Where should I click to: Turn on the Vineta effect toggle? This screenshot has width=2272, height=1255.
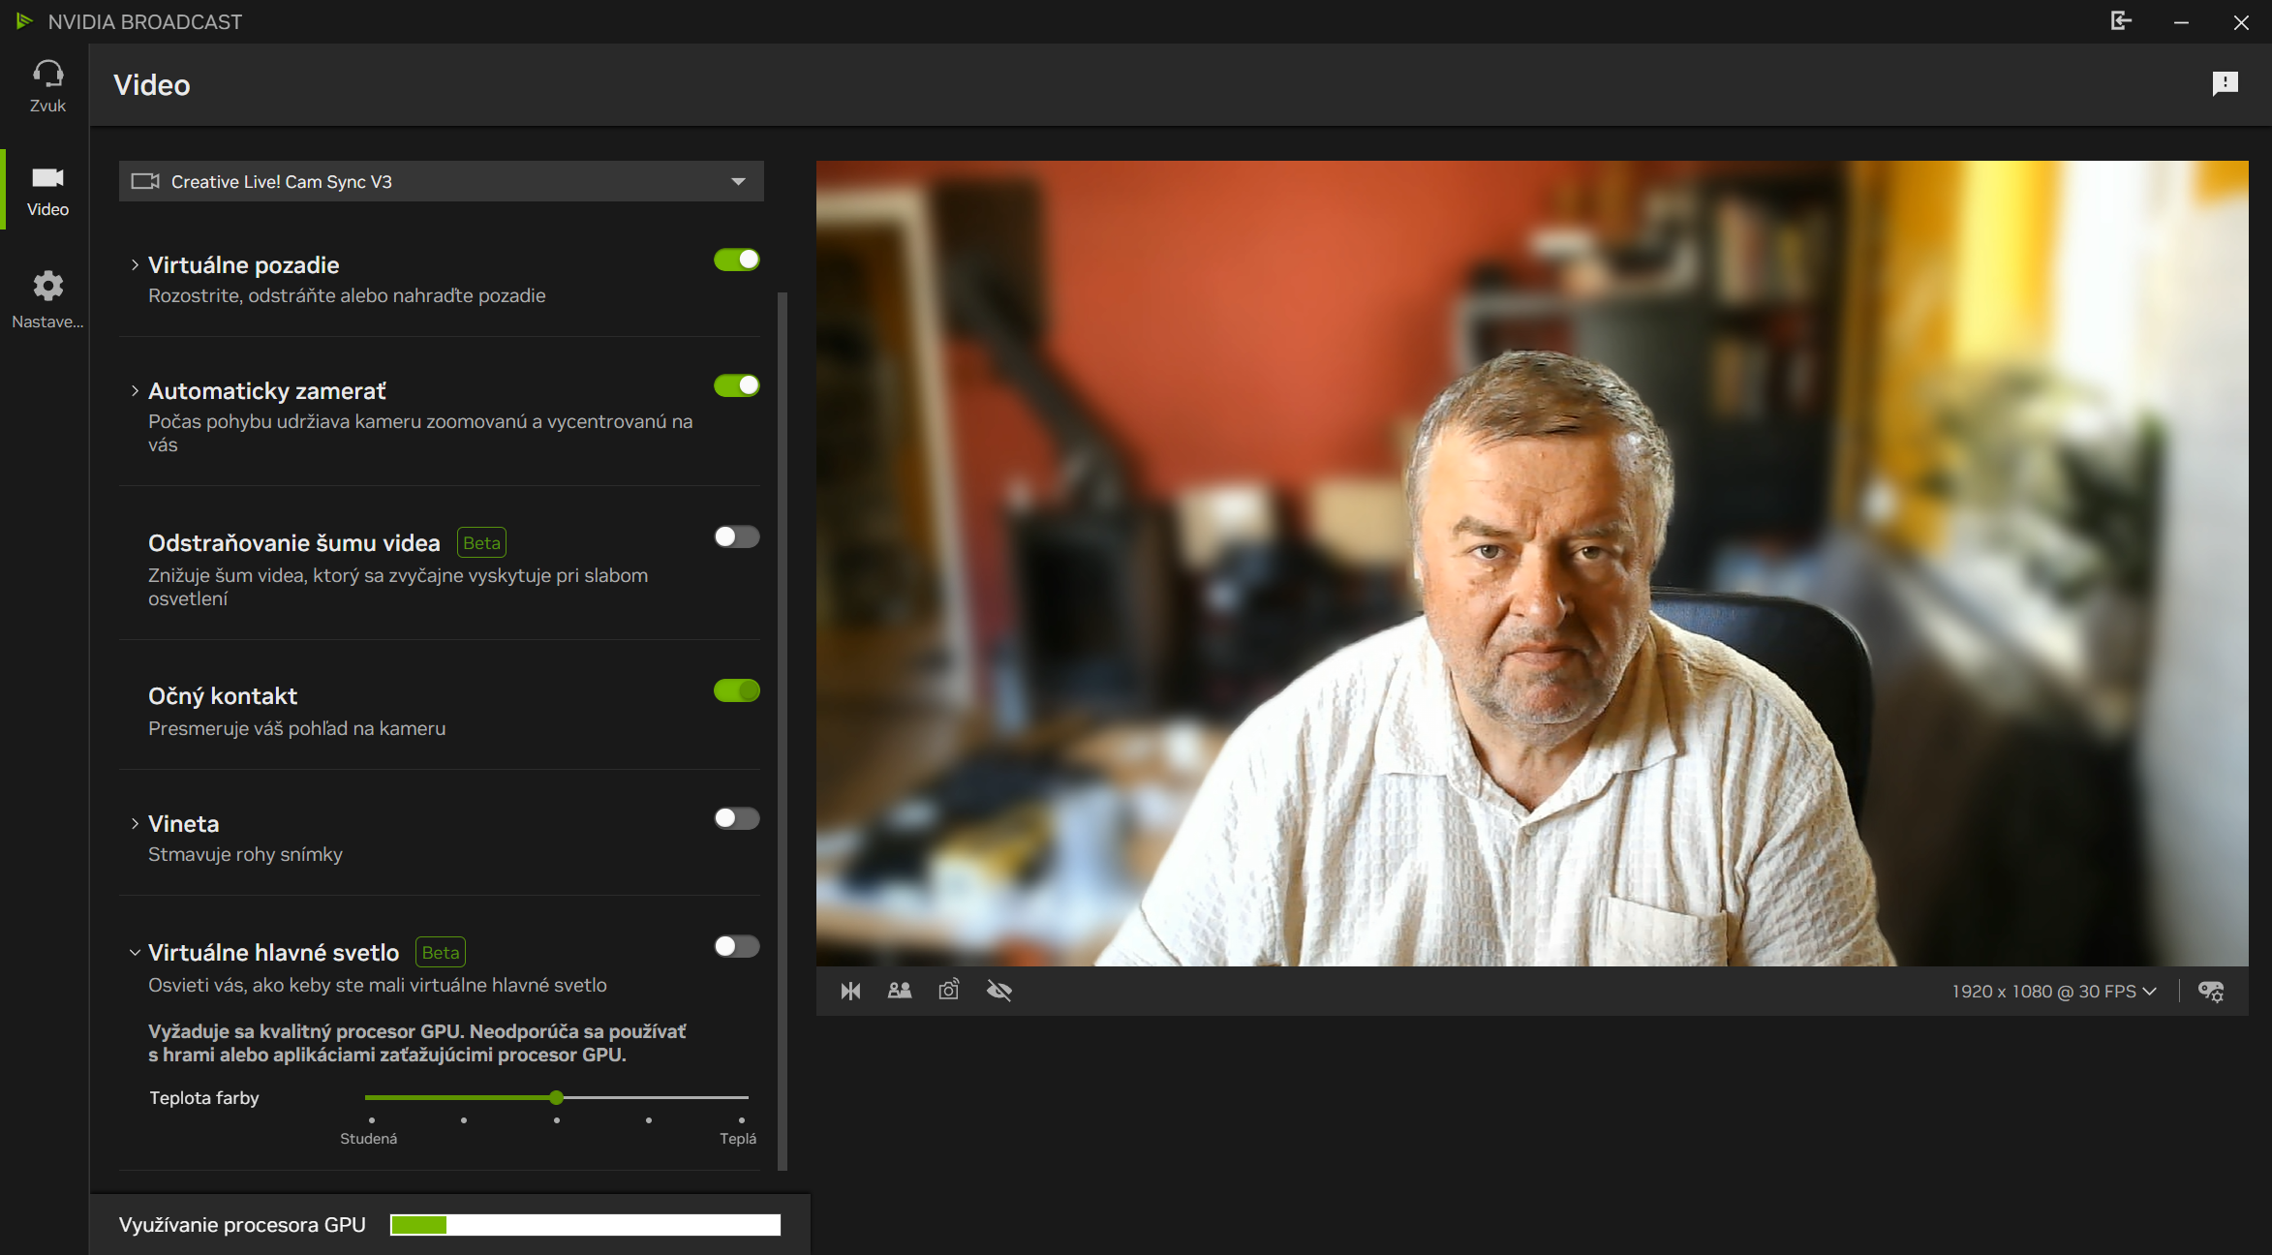[x=736, y=818]
